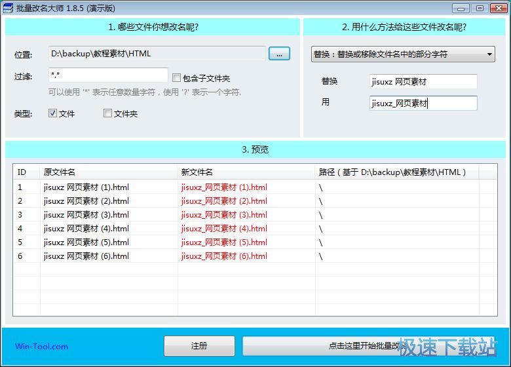Click the 替换 input with 'jisuxz 网页素材'

[423, 81]
